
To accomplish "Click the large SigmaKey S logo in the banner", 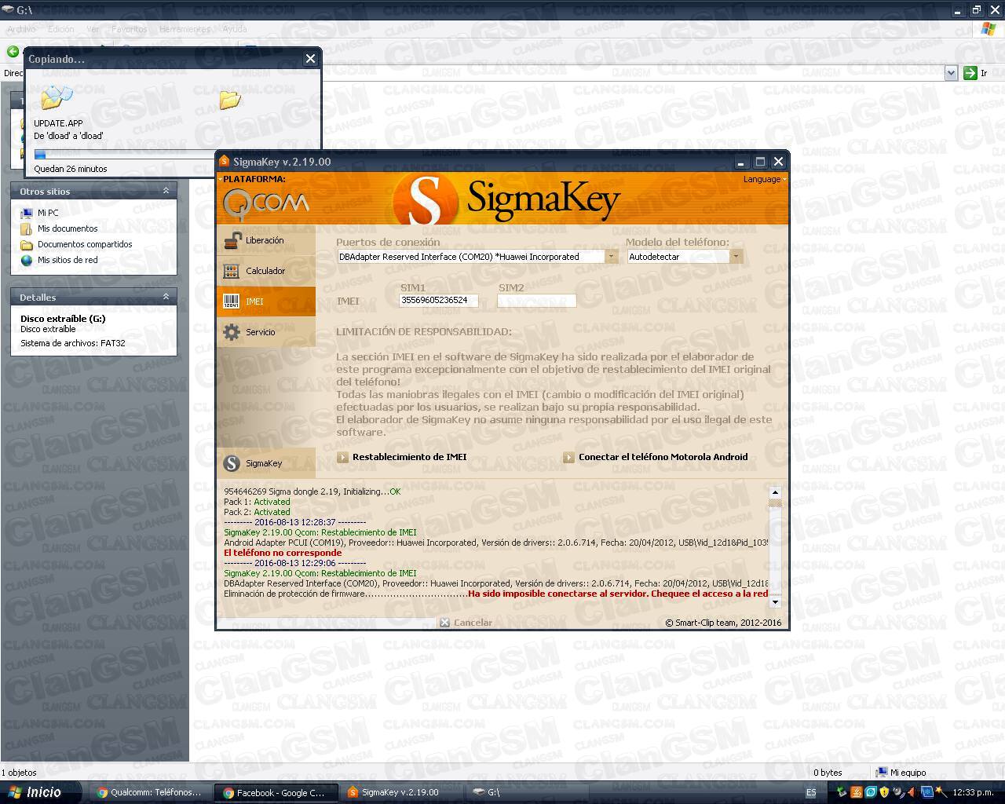I will (x=425, y=200).
